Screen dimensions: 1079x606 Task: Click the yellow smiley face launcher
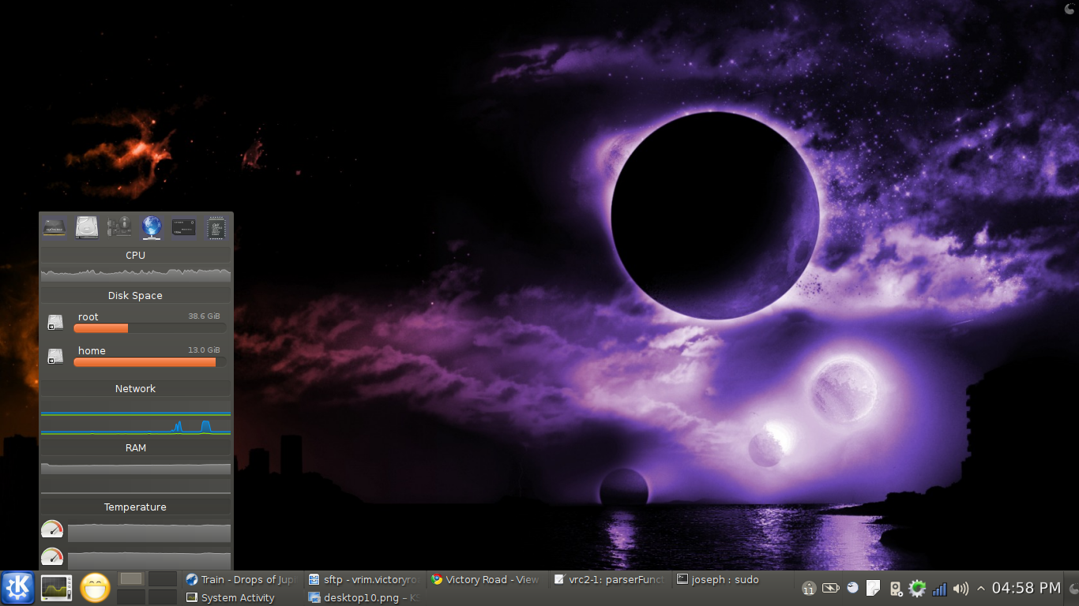tap(96, 588)
